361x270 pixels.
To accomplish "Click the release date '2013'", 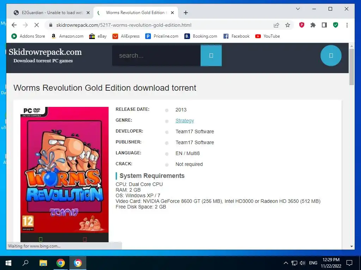I will pyautogui.click(x=181, y=110).
